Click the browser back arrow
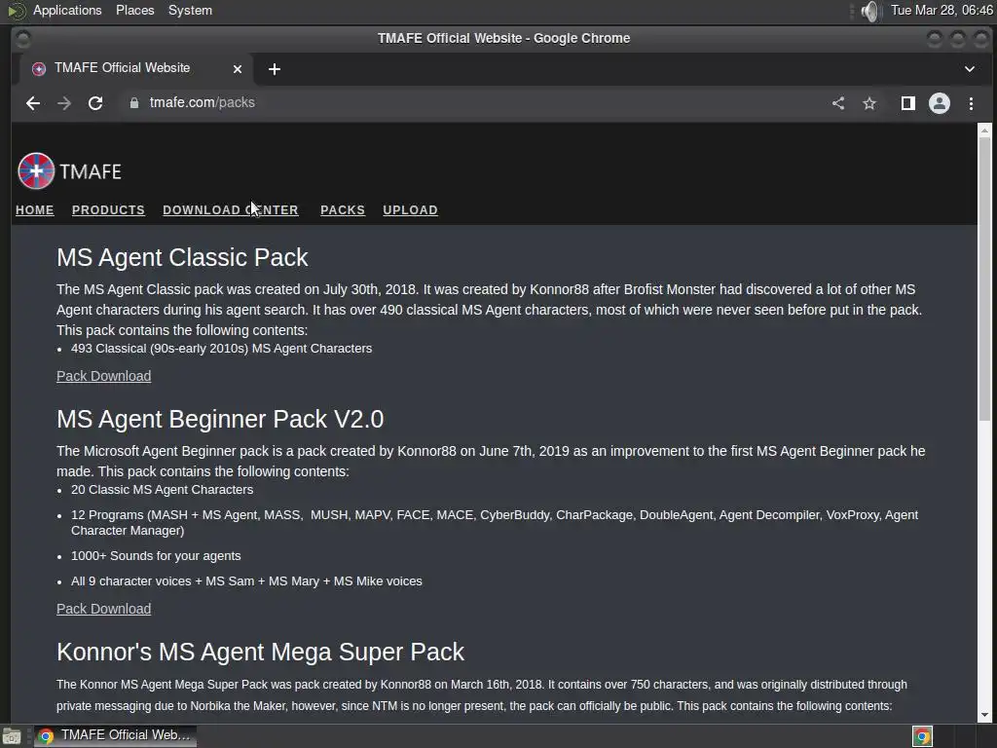997x748 pixels. tap(33, 103)
